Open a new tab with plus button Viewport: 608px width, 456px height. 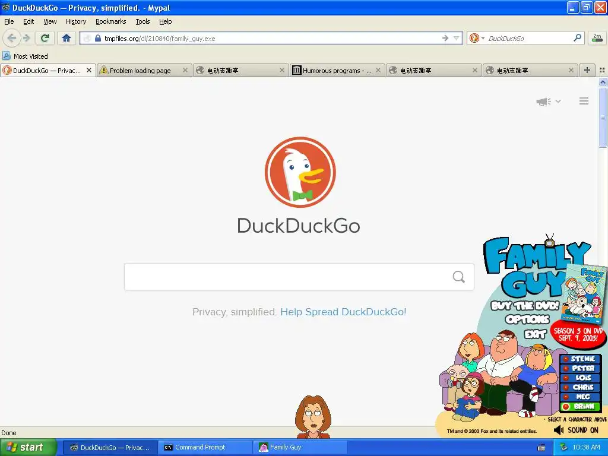[x=587, y=70]
